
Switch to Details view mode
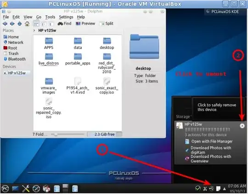click(43, 24)
